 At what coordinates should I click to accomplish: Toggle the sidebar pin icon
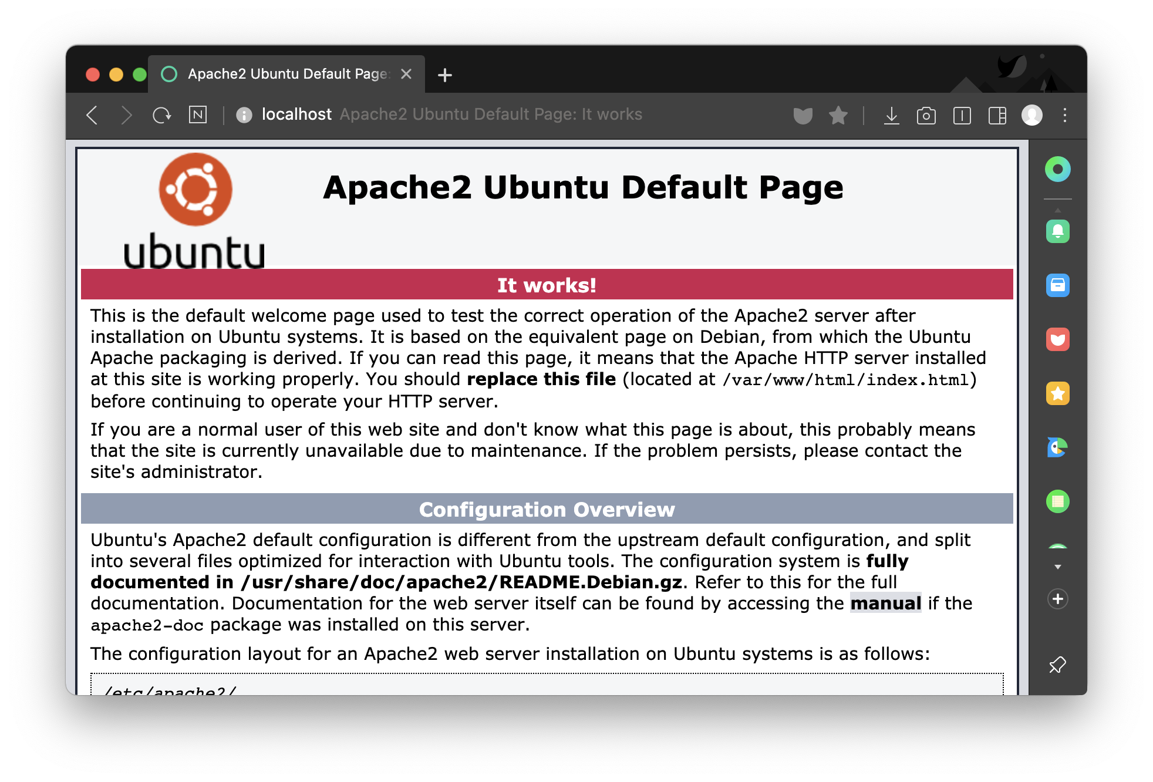pyautogui.click(x=1057, y=665)
